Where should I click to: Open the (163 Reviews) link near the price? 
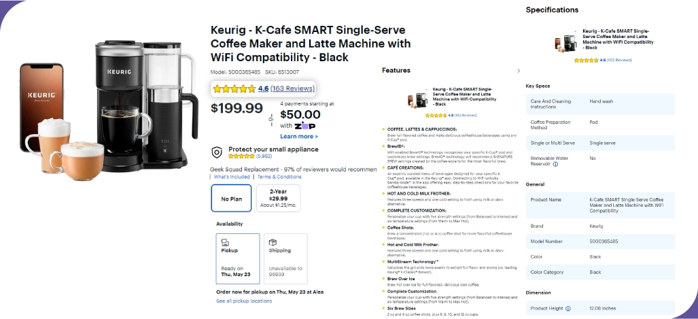tap(292, 88)
